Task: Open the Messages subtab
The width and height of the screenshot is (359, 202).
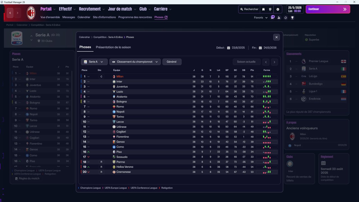Action: (x=69, y=17)
